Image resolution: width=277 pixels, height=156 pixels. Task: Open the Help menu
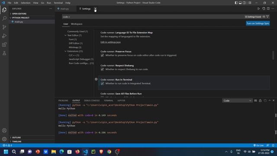pyautogui.click(x=68, y=3)
